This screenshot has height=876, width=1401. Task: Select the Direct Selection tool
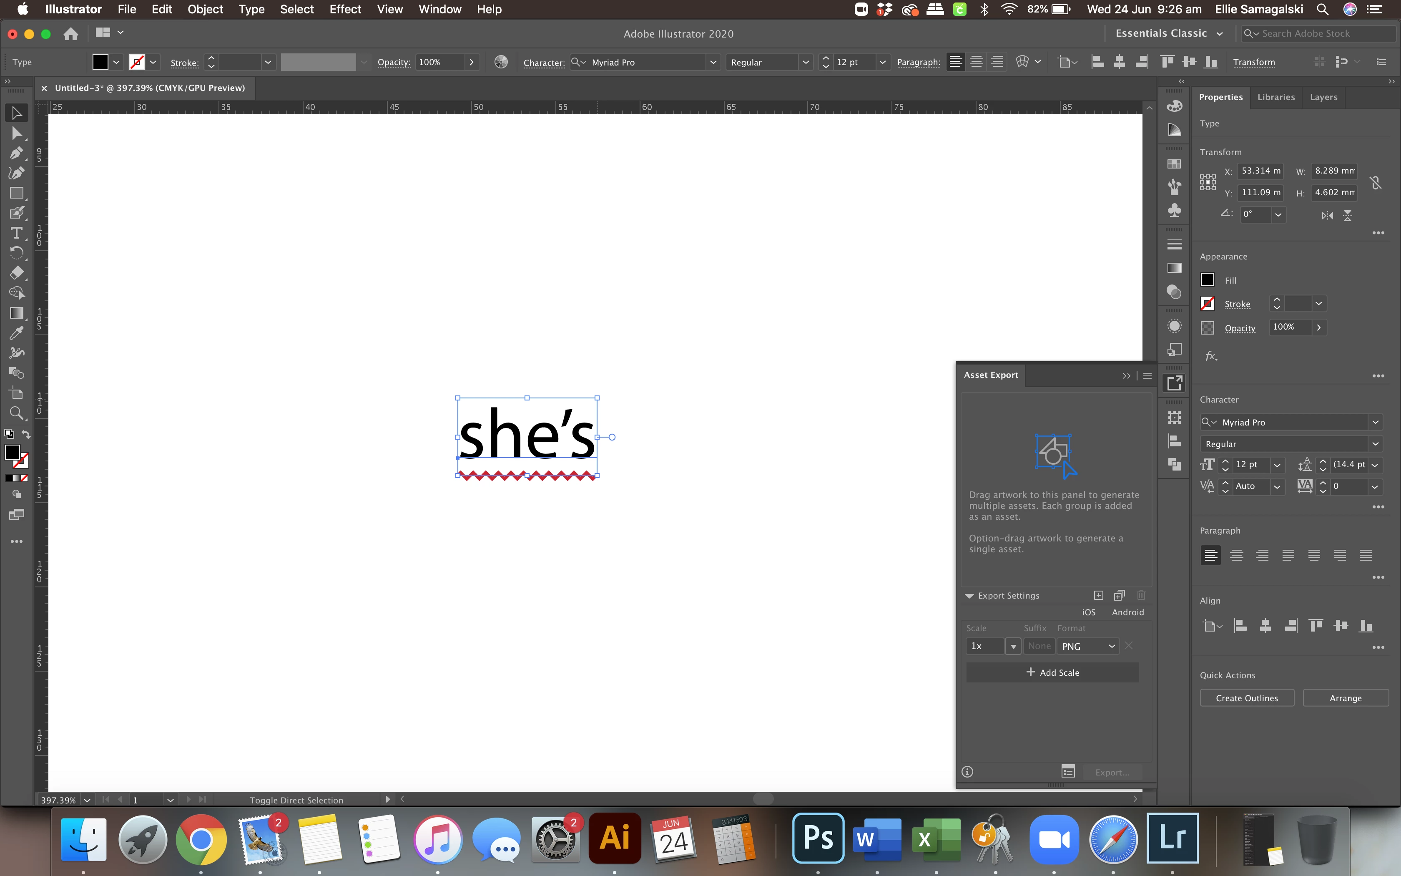tap(16, 134)
